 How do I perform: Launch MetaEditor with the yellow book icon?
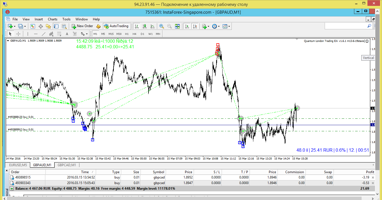98,26
